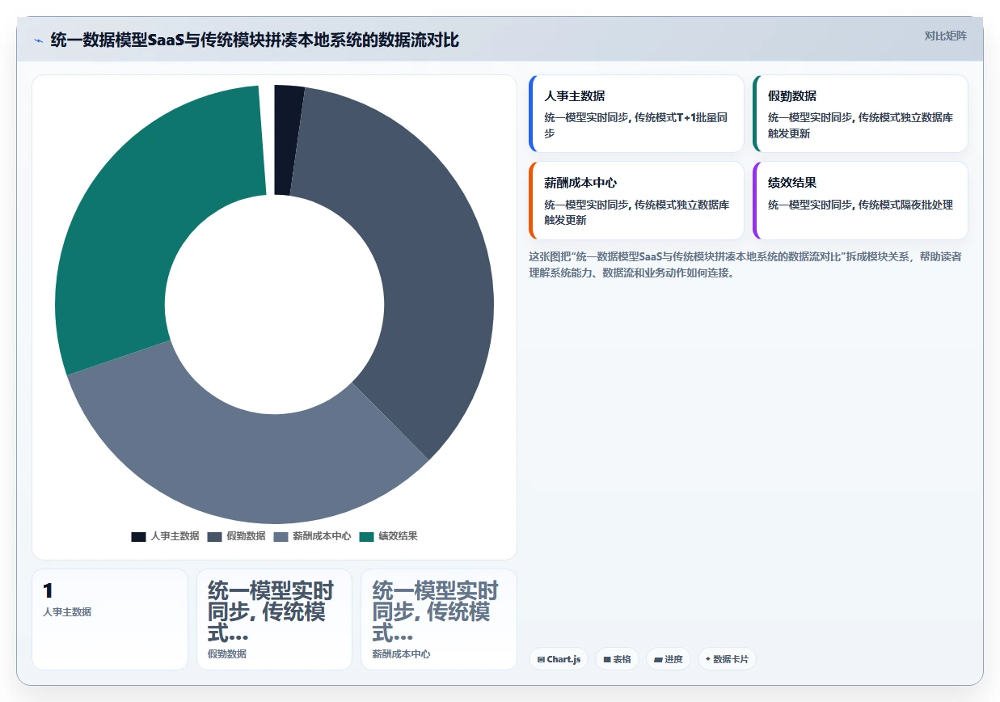Open the 薪酬成本中心 comparison card
The image size is (1000, 702).
pos(636,201)
